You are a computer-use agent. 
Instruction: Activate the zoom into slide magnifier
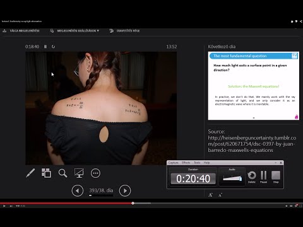62,173
